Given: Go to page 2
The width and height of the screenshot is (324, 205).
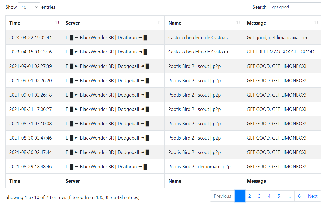Looking at the screenshot, I should (250, 196).
